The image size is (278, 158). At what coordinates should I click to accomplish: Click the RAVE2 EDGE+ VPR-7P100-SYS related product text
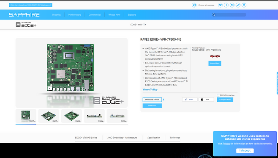point(207,50)
